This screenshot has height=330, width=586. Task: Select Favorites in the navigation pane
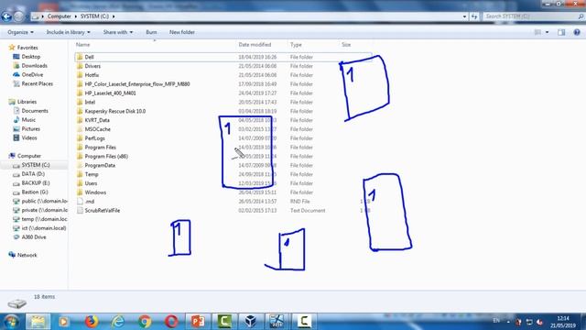click(23, 48)
